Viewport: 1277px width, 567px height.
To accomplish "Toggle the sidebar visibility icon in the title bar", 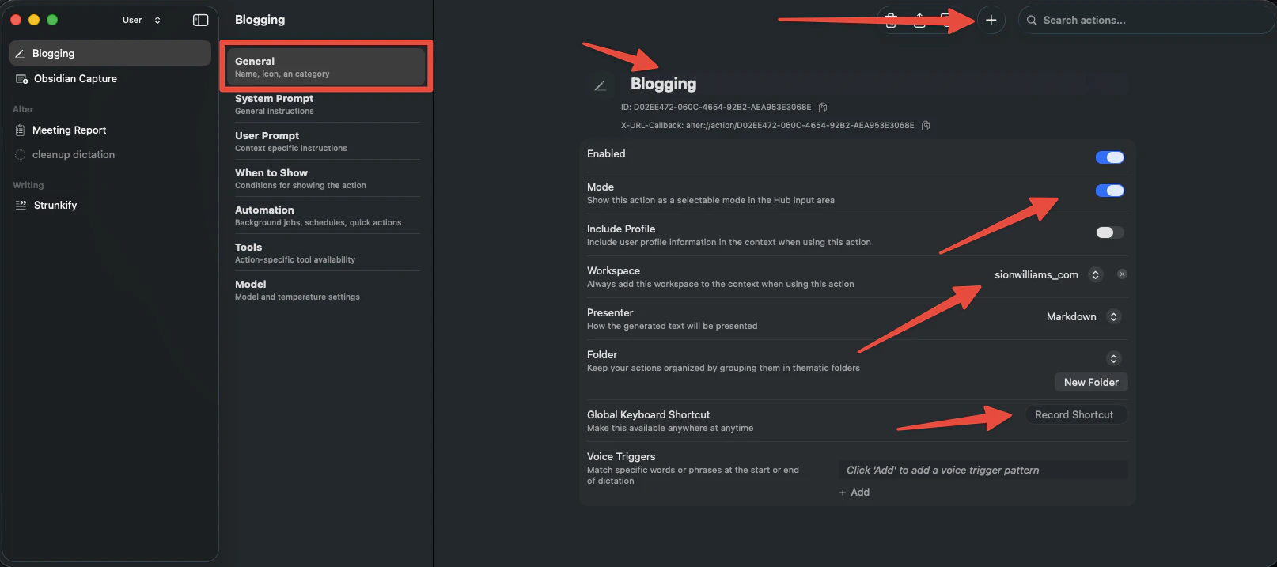I will coord(200,20).
